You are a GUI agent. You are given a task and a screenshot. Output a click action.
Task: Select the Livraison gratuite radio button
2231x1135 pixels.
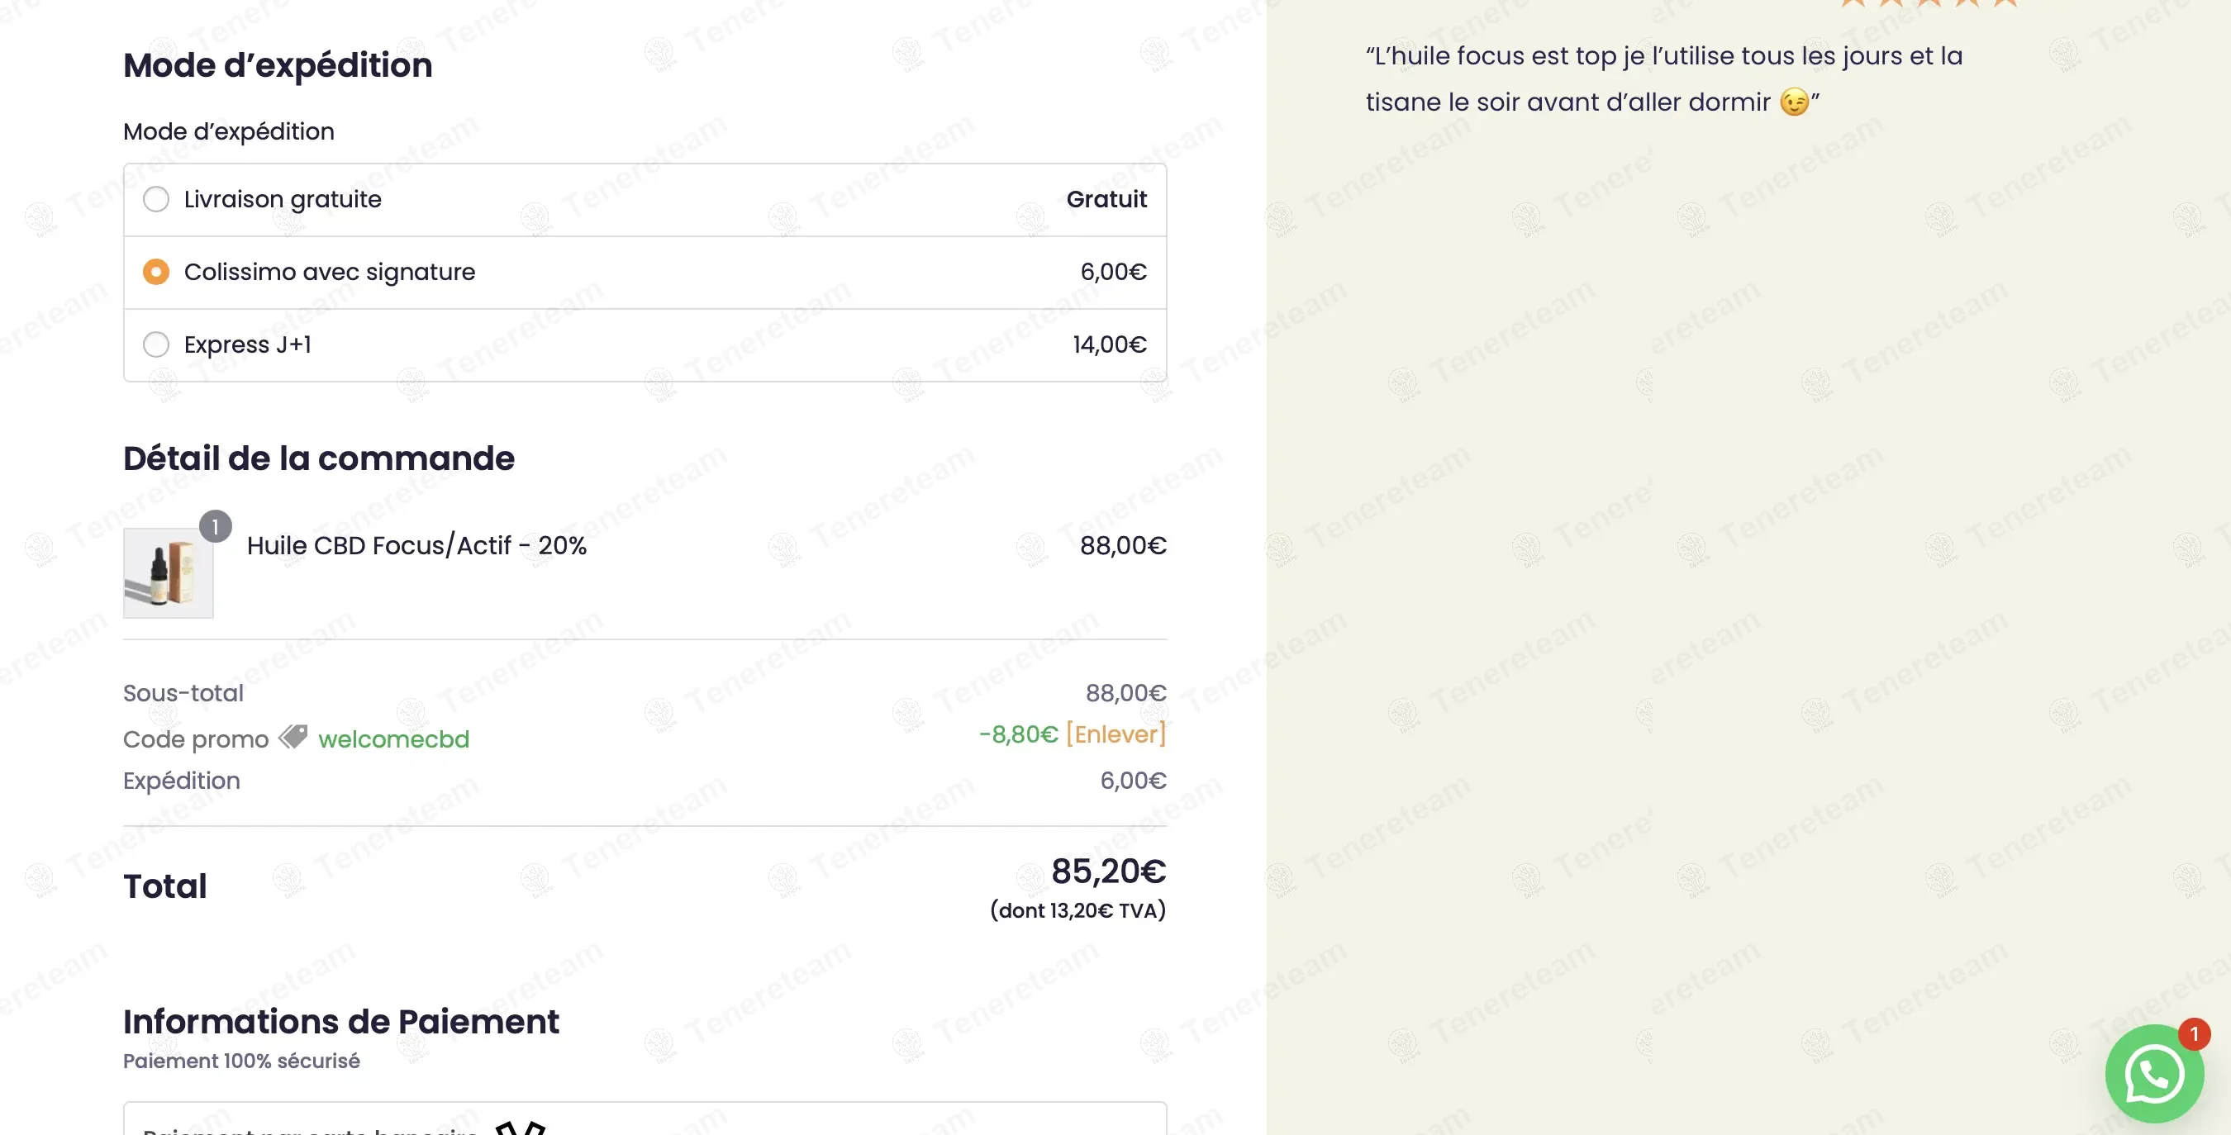[x=156, y=199]
